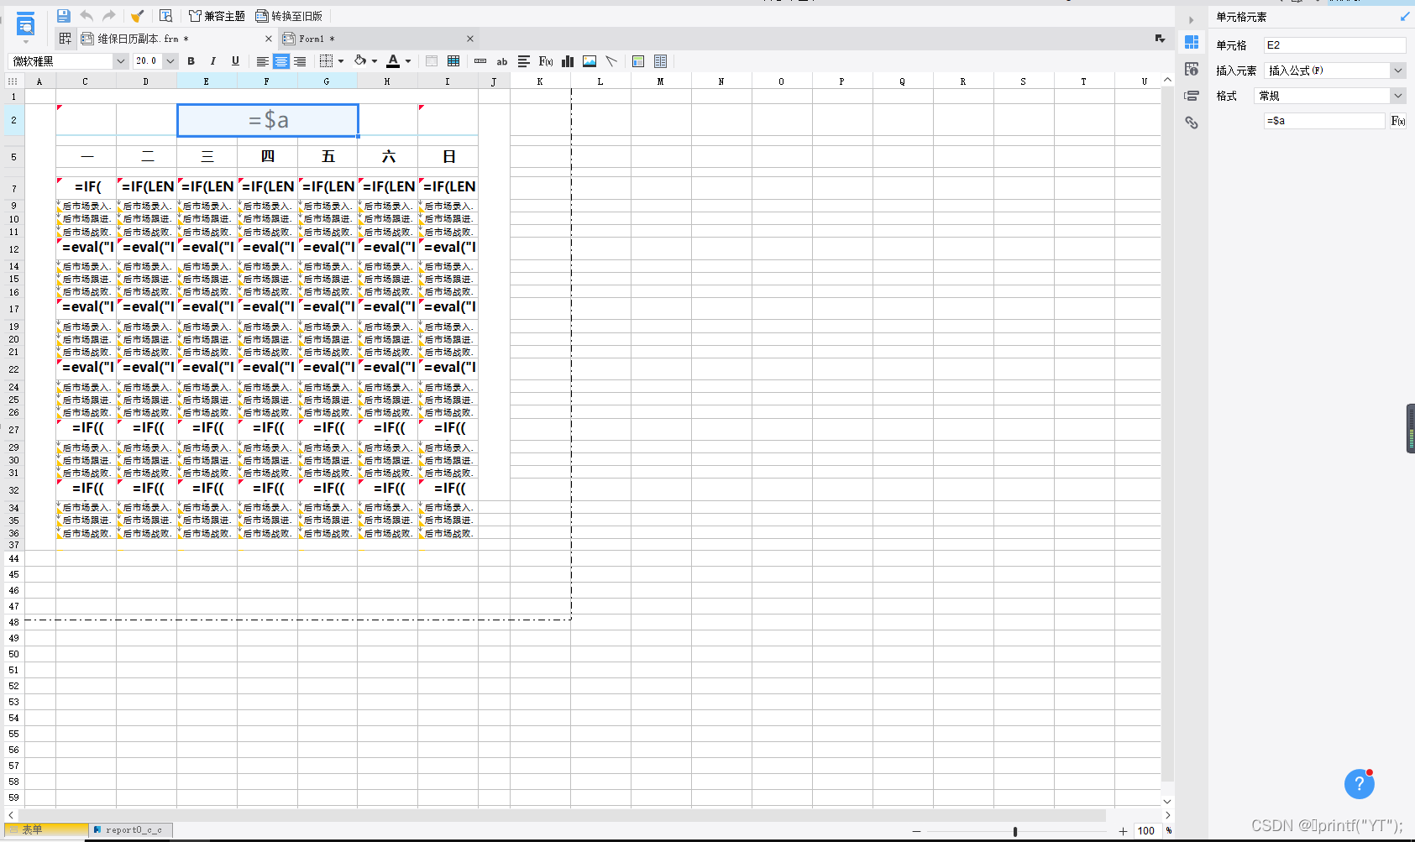
Task: Insert a formula with the toolbar F(x) icon
Action: (546, 61)
